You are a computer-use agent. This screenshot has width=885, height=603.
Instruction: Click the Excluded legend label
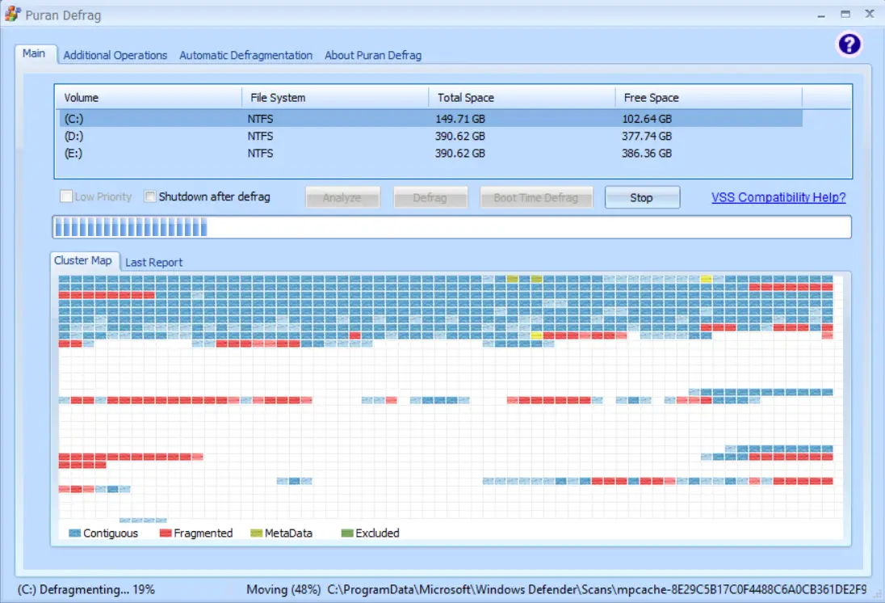point(377,533)
